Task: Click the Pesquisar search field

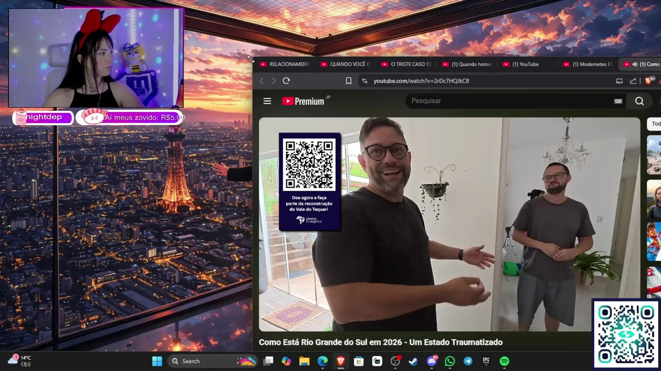Action: pos(509,101)
